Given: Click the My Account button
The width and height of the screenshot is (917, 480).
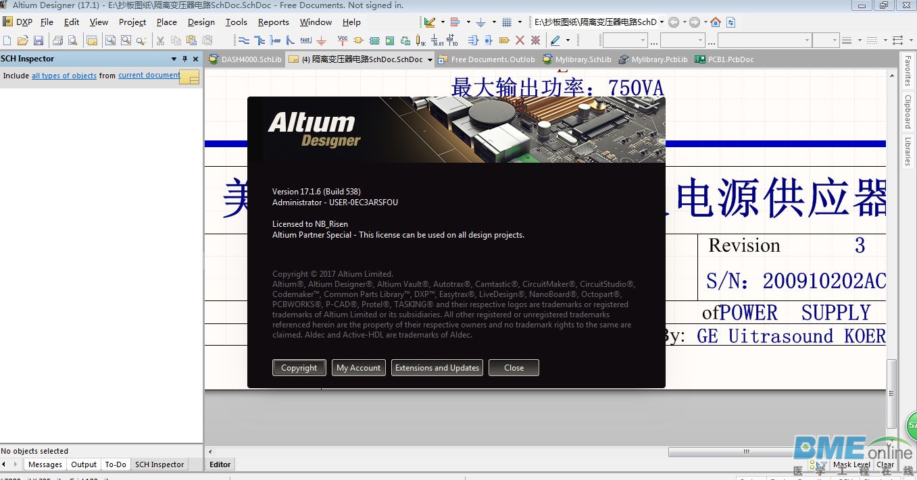Looking at the screenshot, I should (x=359, y=368).
